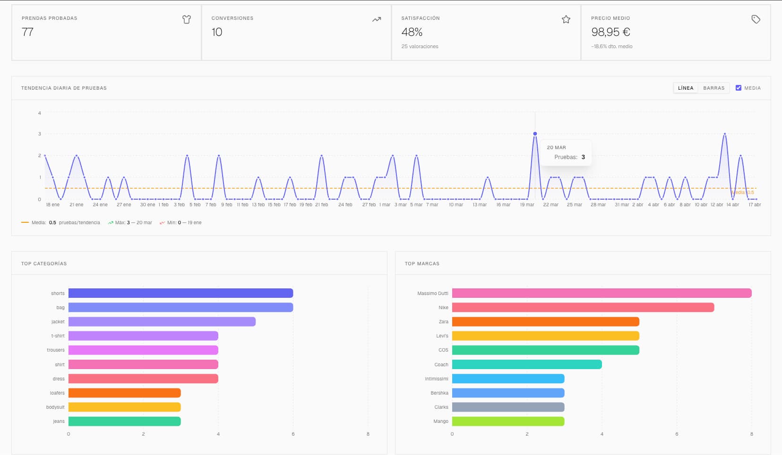Select the orange Zara bar
Viewport: 782px width, 455px height.
(x=545, y=322)
